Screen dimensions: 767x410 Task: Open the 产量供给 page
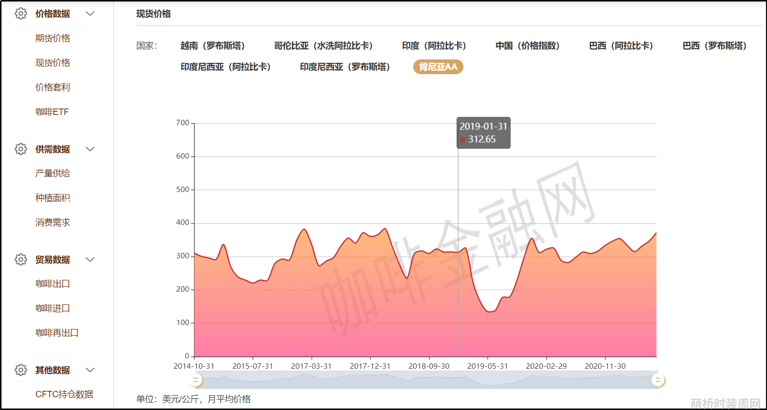point(53,173)
